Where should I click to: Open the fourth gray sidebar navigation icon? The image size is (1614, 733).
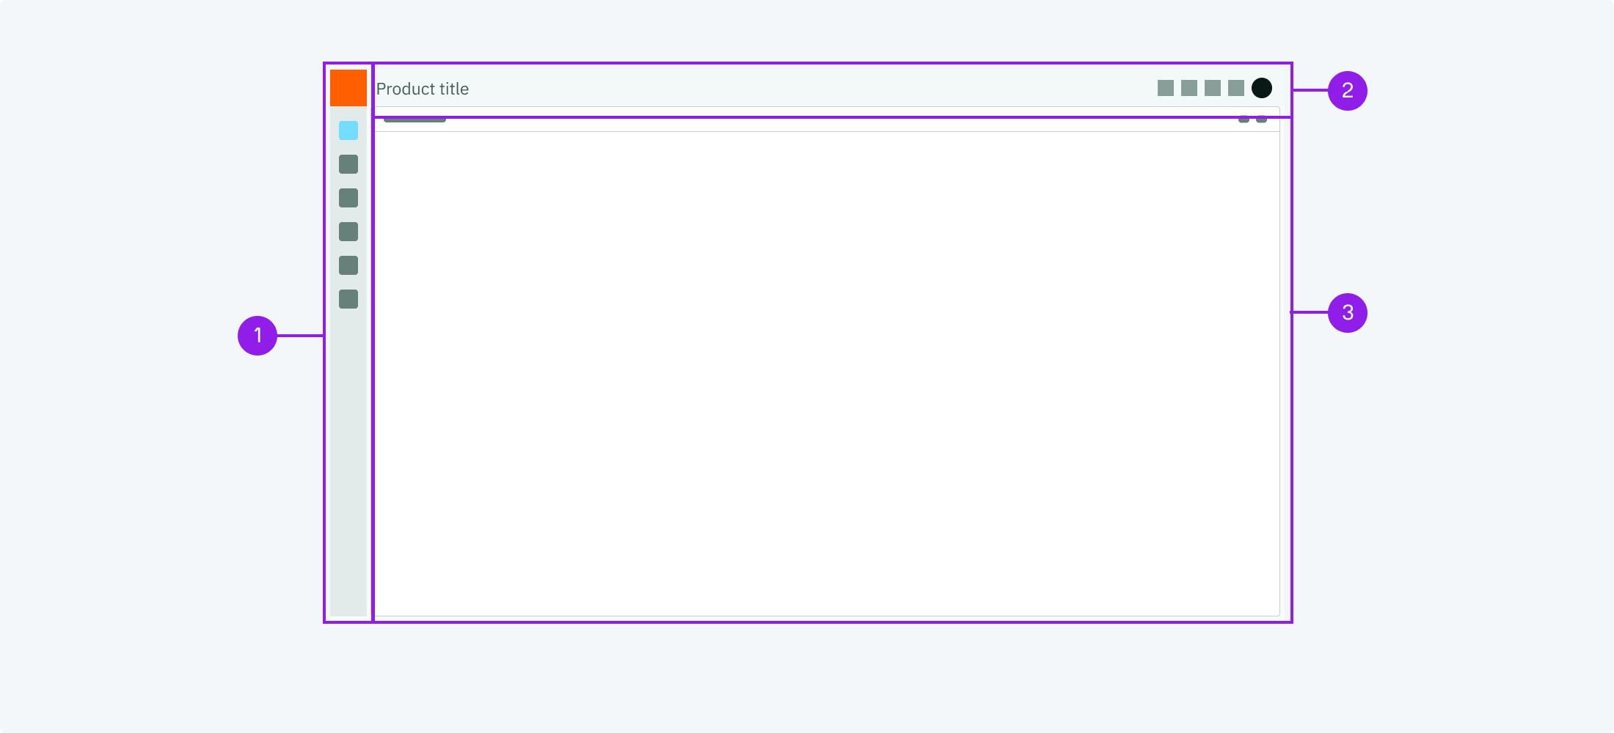point(348,265)
